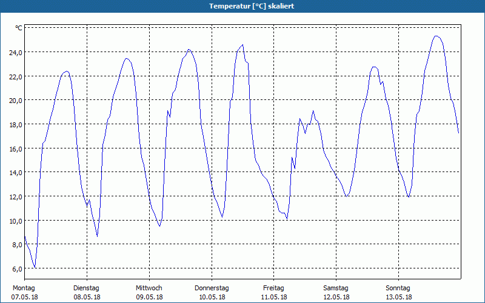Click the 22,0 y-axis label

16,76
